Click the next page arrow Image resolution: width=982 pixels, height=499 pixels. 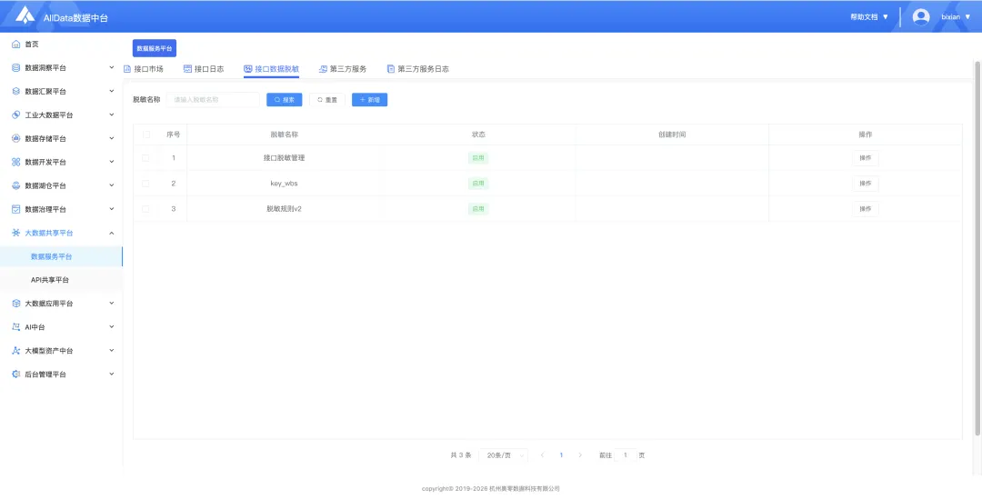tap(580, 455)
